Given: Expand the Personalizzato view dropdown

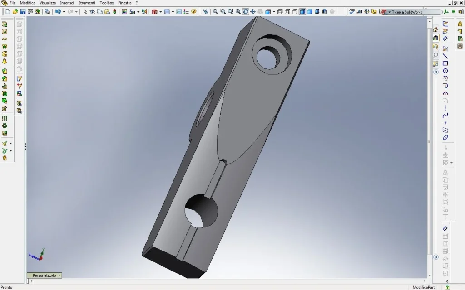Looking at the screenshot, I should [60, 275].
